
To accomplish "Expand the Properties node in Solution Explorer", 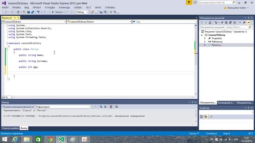I will click(x=205, y=39).
